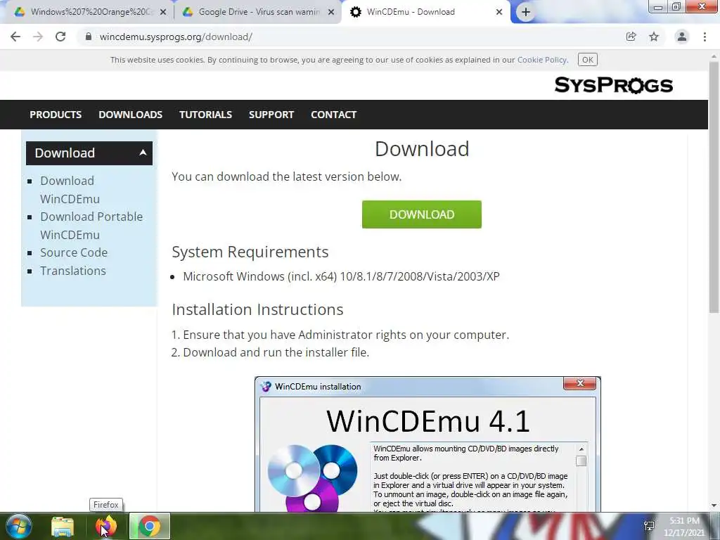Open the Windows Start menu
720x540 pixels.
[18, 527]
